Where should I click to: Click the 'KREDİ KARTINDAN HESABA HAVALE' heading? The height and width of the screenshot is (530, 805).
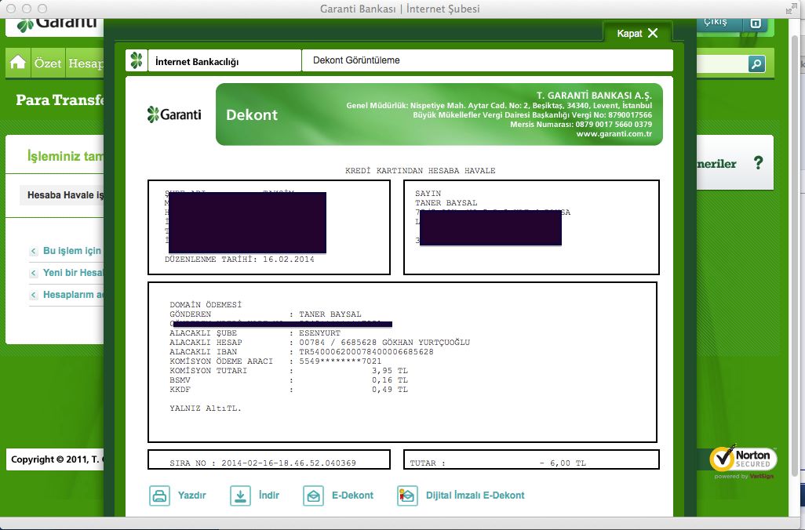420,170
